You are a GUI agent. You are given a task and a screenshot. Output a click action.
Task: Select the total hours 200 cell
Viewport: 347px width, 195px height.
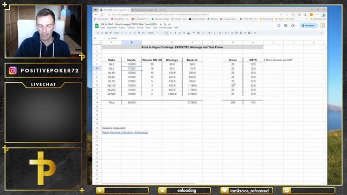point(233,102)
